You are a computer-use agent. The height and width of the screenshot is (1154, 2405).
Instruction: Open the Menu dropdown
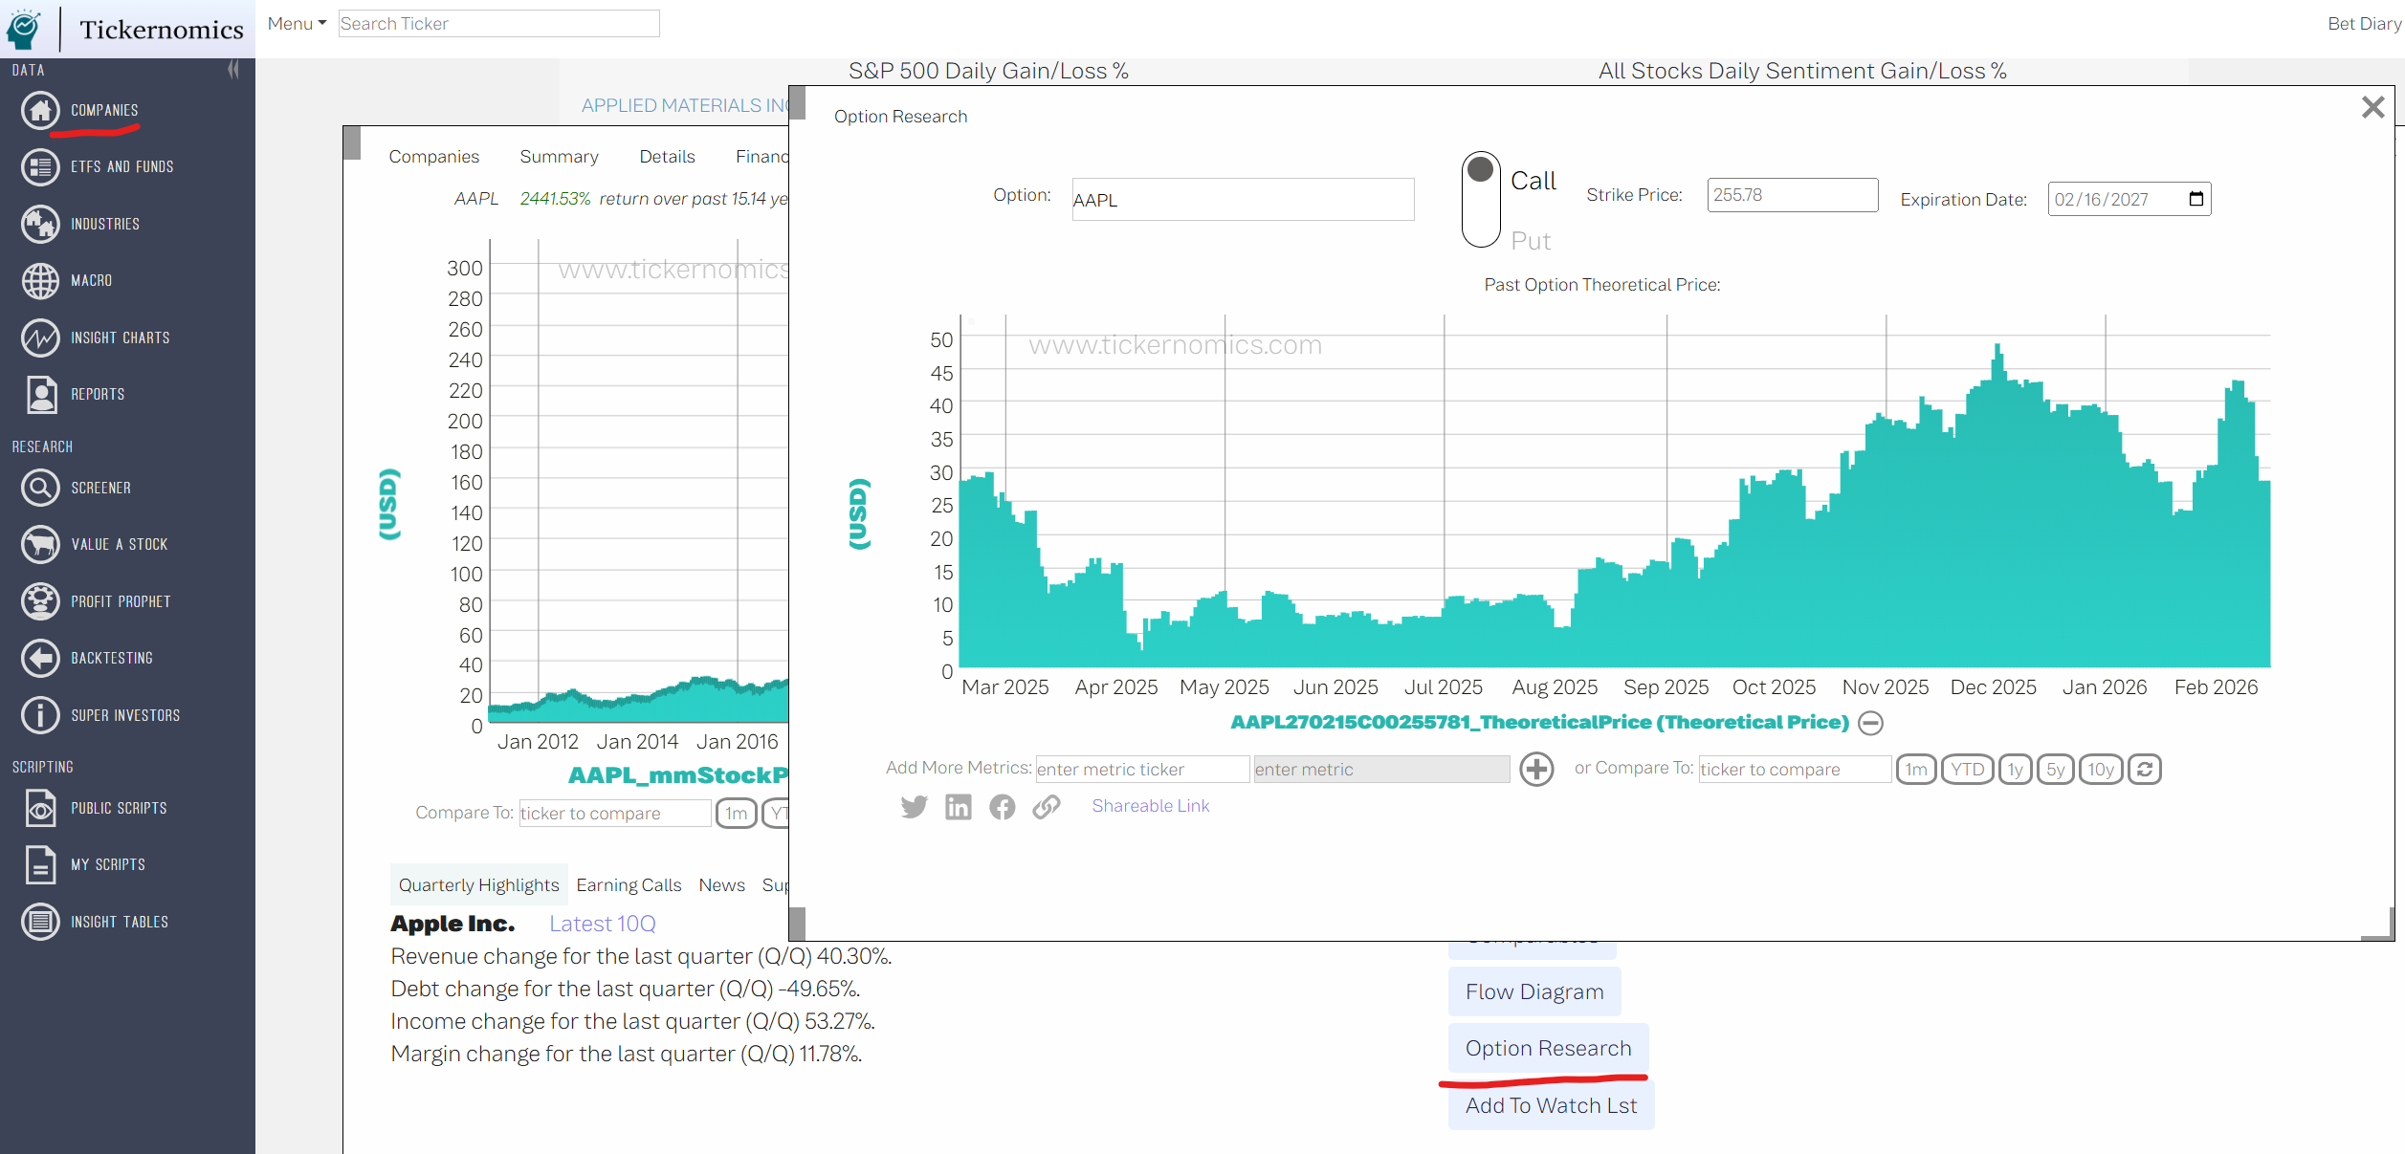(297, 24)
